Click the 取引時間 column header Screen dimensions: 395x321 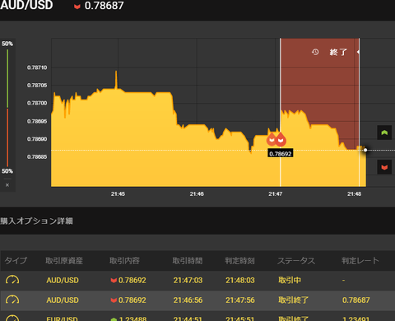[188, 260]
